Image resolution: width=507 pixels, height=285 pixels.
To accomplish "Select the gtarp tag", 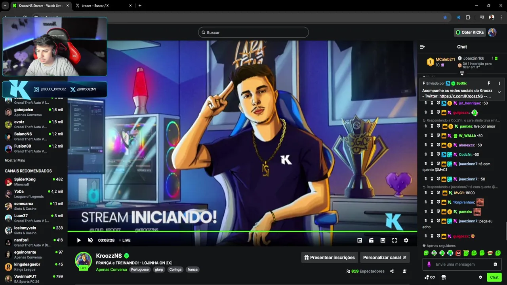I will pos(159,270).
